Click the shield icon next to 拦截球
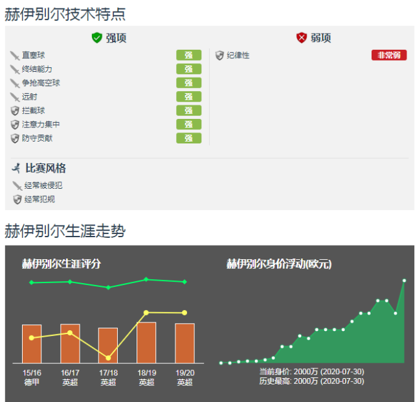The height and width of the screenshot is (402, 415). [x=15, y=111]
